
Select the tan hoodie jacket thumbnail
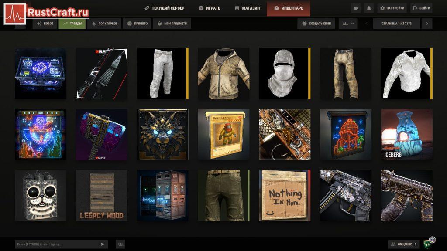(224, 74)
